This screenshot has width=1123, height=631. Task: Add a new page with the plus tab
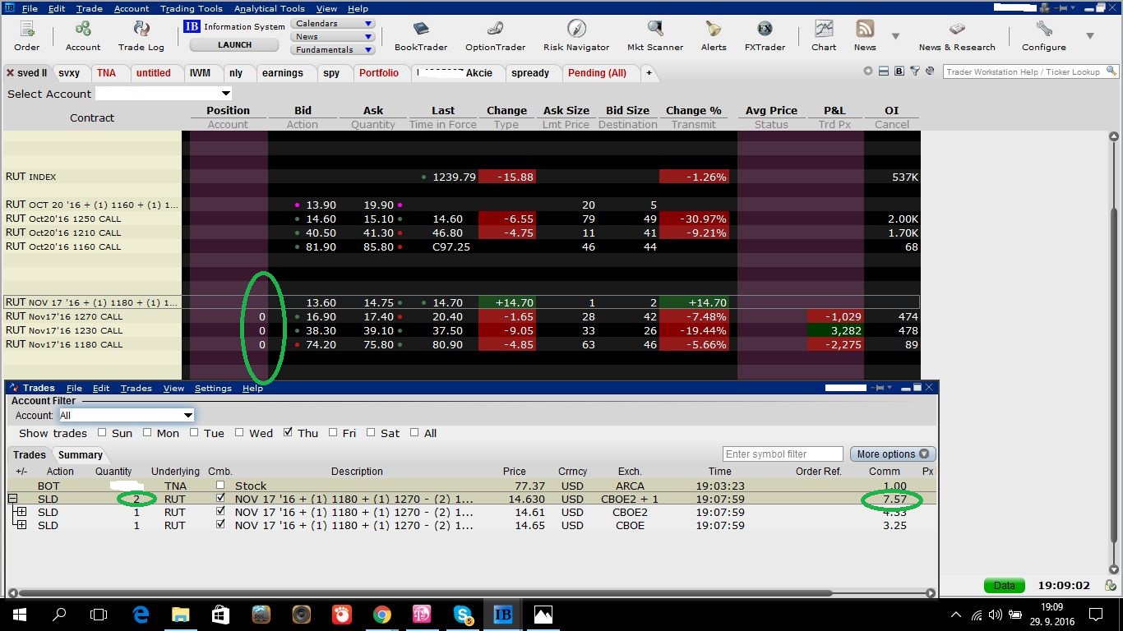(x=649, y=73)
